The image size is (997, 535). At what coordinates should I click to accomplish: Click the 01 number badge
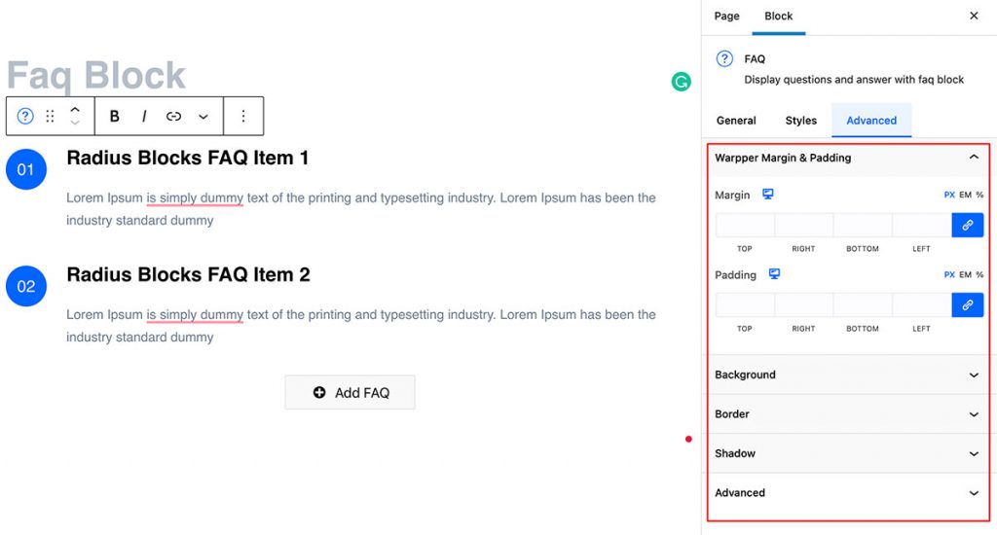26,169
